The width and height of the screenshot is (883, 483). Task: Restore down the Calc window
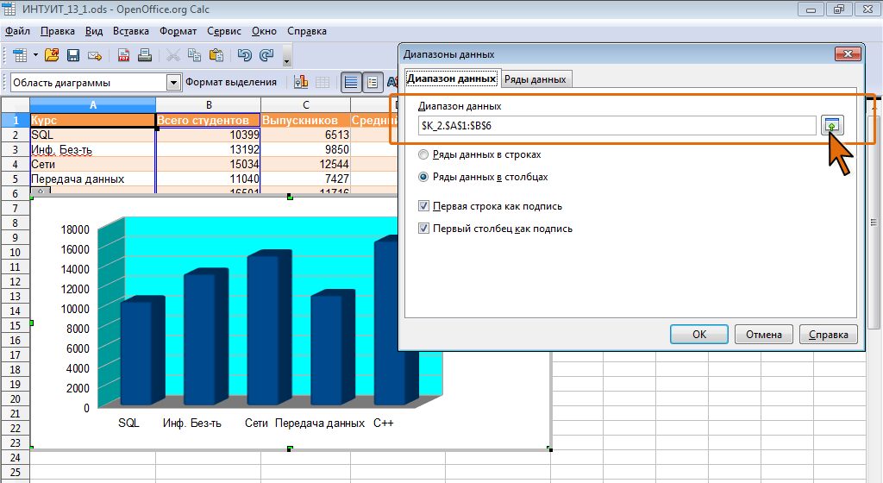(838, 9)
